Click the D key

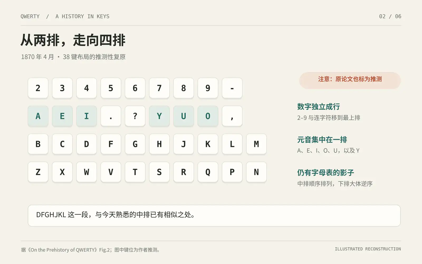click(87, 144)
